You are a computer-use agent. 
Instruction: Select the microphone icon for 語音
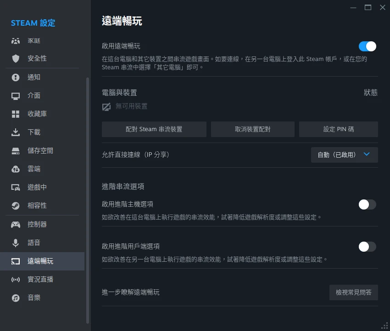[16, 243]
